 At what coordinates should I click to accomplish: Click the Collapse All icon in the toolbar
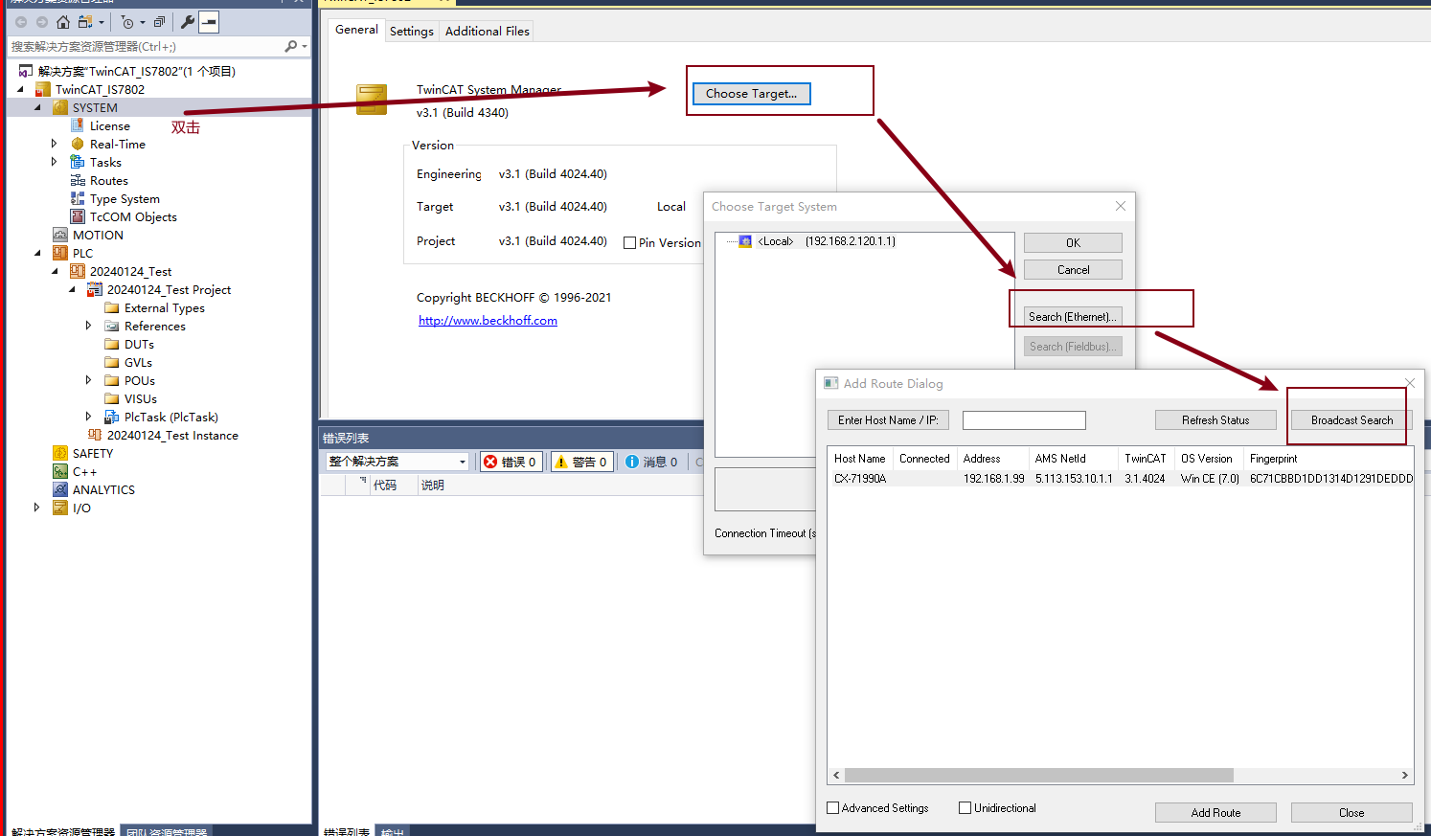tap(159, 22)
